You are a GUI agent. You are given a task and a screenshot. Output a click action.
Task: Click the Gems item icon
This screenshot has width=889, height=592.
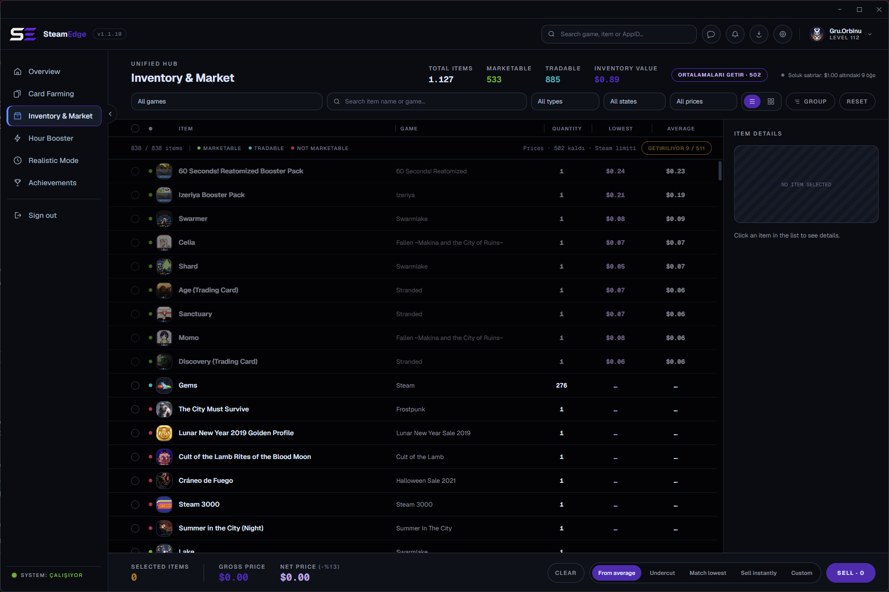coord(164,386)
